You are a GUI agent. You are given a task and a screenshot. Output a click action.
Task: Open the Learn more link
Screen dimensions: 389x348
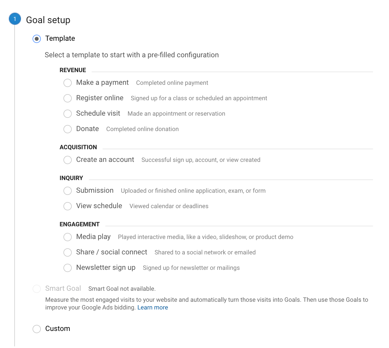coord(153,308)
